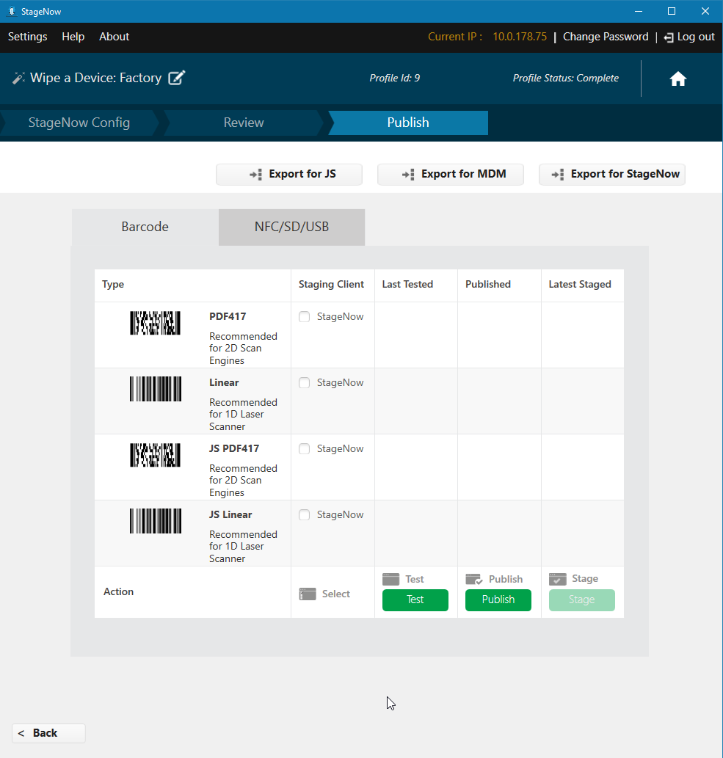723x758 pixels.
Task: Click the JS Linear barcode thumbnail
Action: click(155, 521)
